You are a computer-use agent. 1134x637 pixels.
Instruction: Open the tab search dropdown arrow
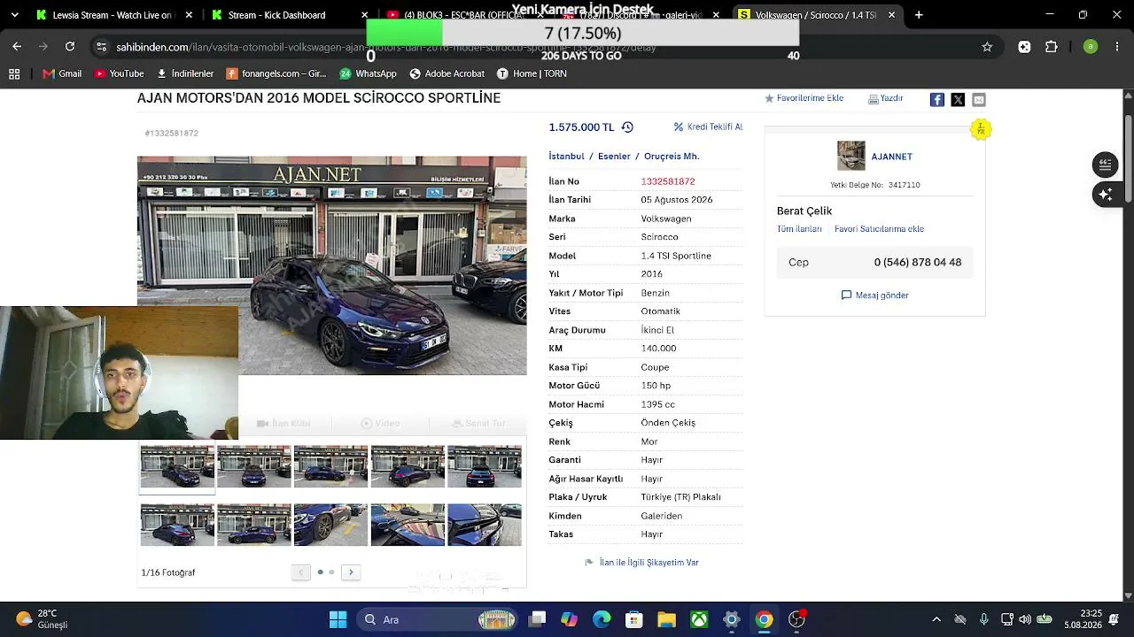(x=14, y=15)
